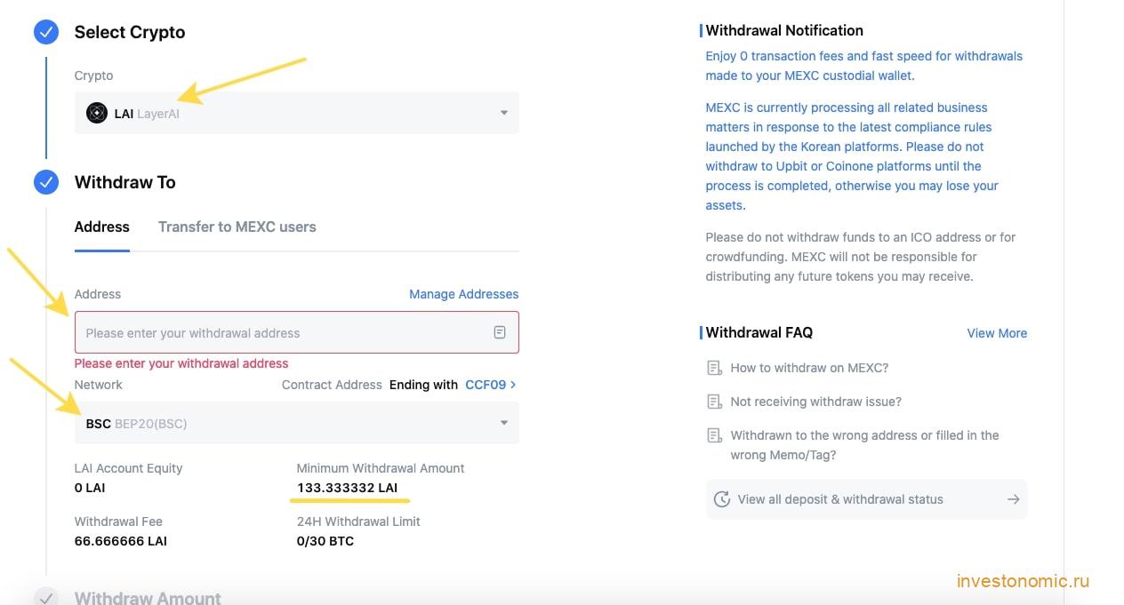This screenshot has height=605, width=1124.
Task: Click the Withdrawal FAQ heading
Action: [x=759, y=332]
